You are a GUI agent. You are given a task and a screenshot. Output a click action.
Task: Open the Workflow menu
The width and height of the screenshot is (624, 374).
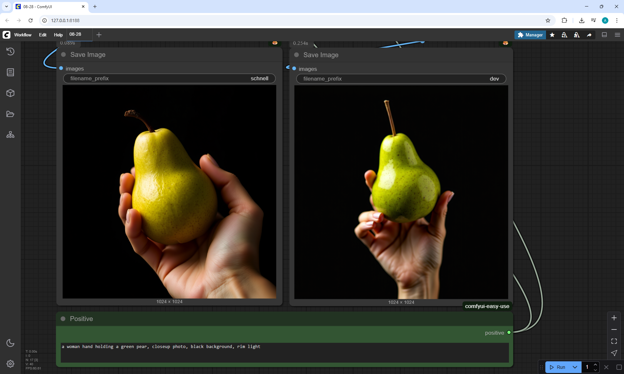pos(23,35)
